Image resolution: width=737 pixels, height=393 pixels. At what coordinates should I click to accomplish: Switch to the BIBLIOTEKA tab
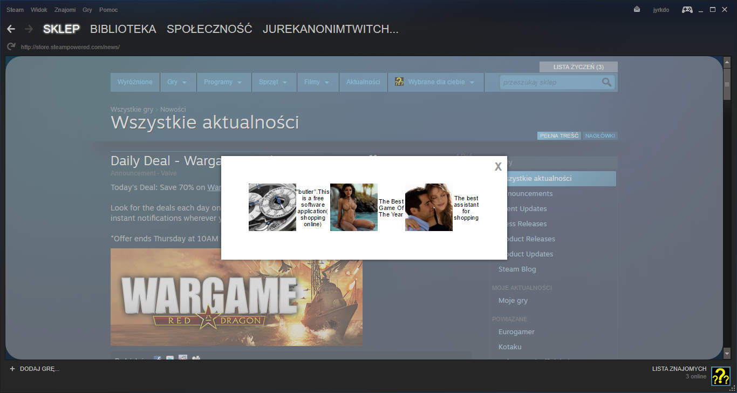123,29
